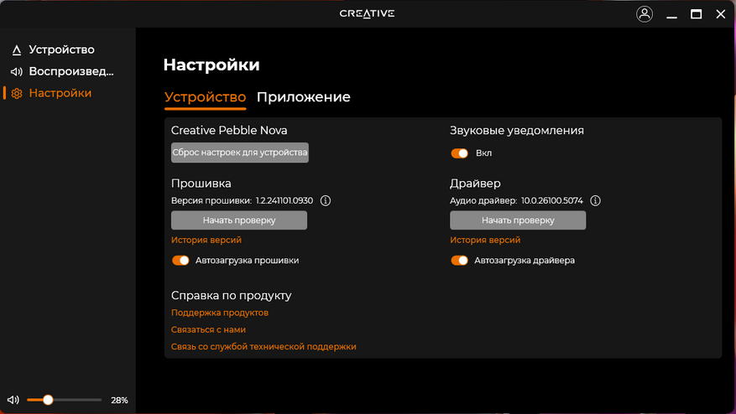Viewport: 736px width, 414px height.
Task: Click Начать проверку under Драйвер
Action: click(518, 220)
